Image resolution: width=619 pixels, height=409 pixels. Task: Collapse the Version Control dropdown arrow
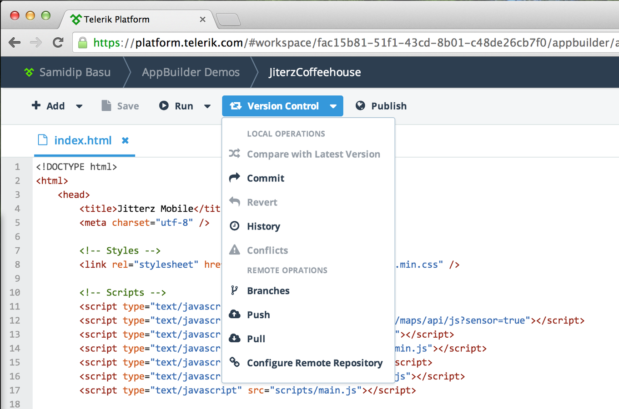click(333, 106)
